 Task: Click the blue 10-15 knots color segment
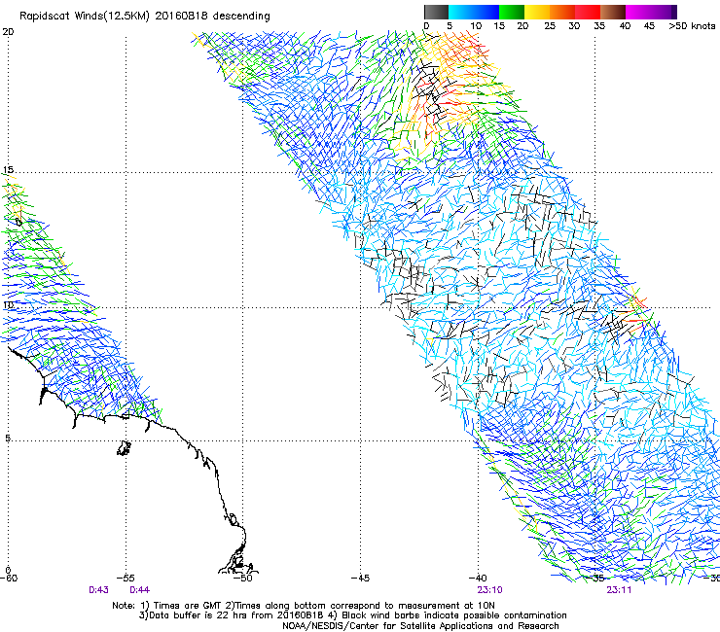(x=486, y=12)
